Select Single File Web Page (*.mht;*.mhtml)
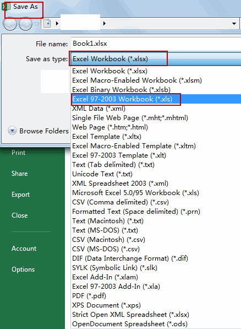This screenshot has width=241, height=329. pyautogui.click(x=156, y=118)
